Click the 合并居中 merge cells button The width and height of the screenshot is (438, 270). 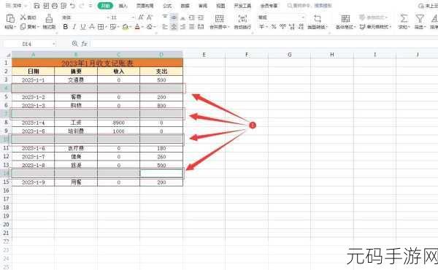tap(220, 22)
